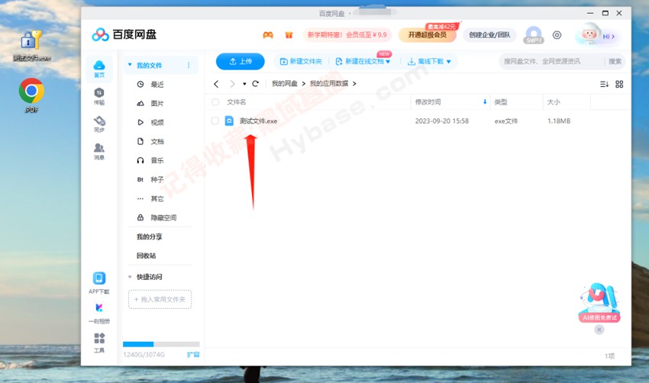
Task: Click the more options dots beside 我的文件
Action: tap(189, 66)
